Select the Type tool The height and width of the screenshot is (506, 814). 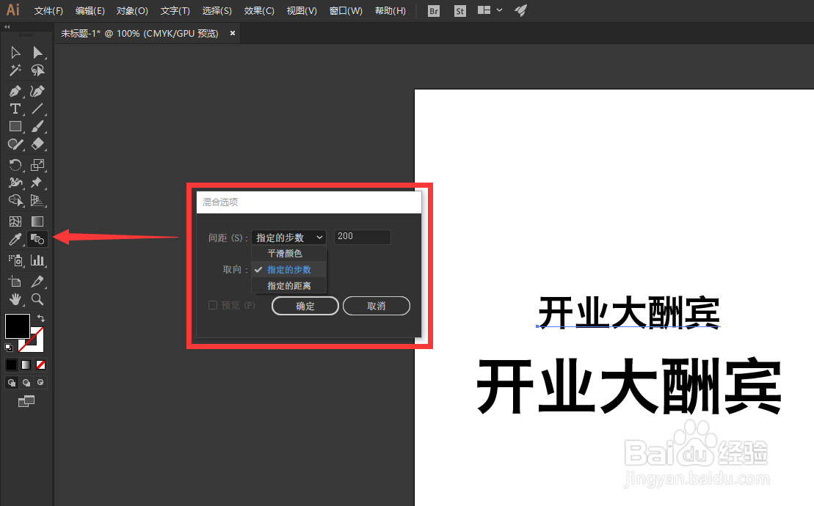pos(15,108)
